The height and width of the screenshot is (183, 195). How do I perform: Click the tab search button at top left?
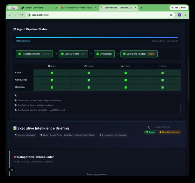[x=13, y=8]
